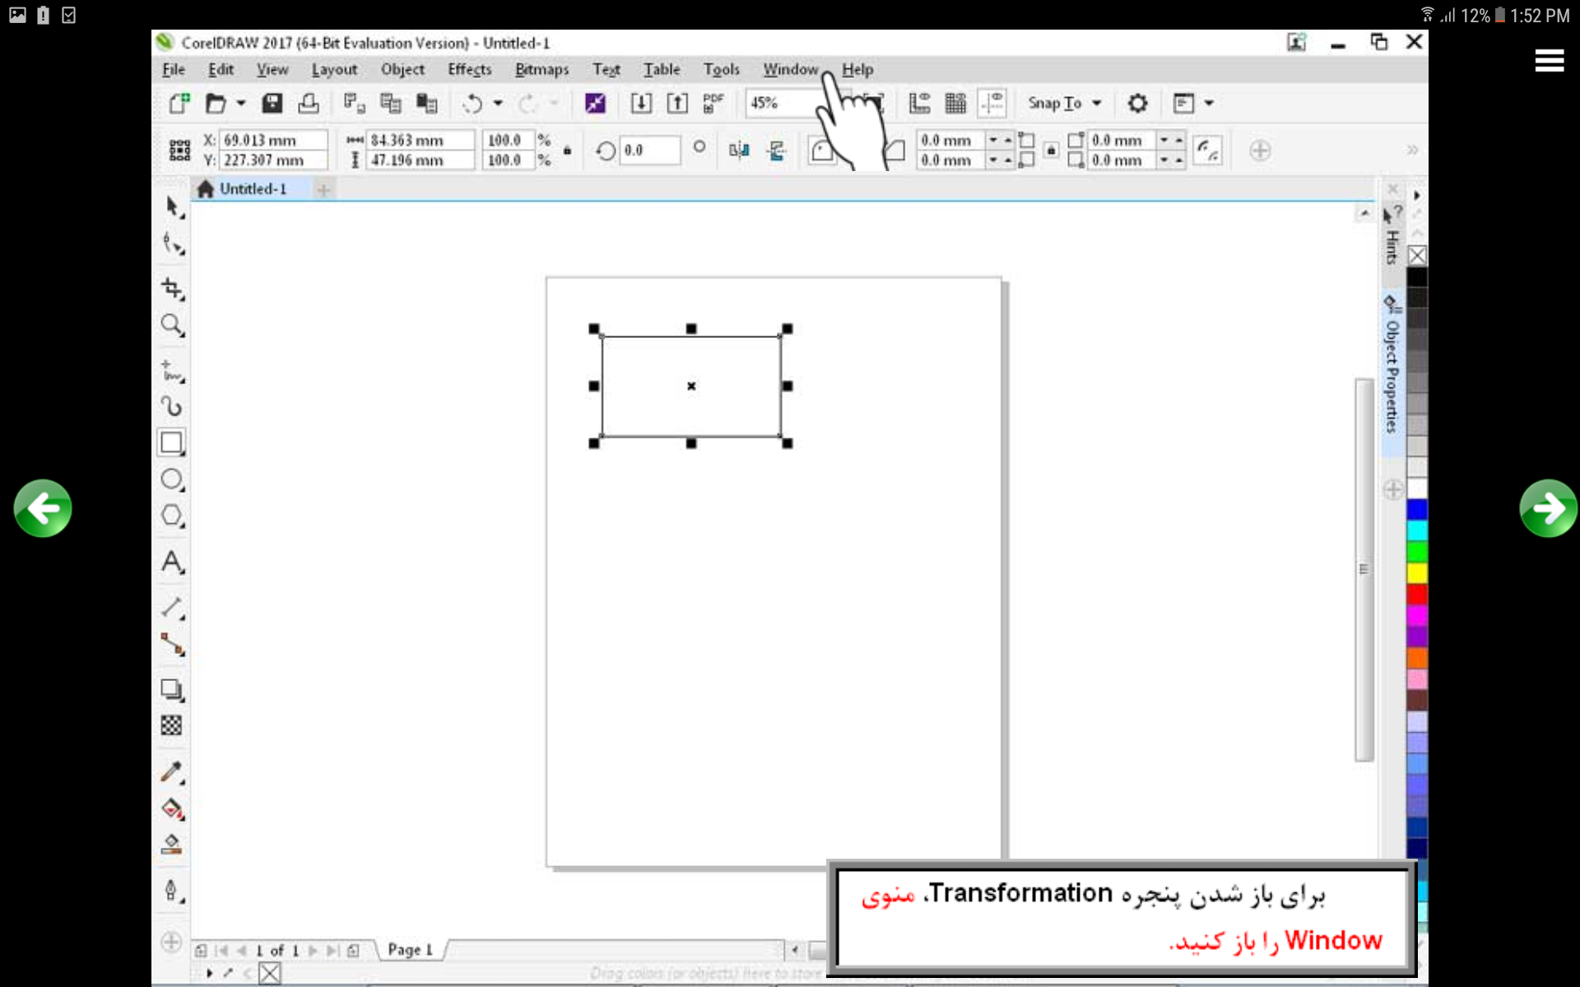Click the Import icon
This screenshot has height=987, width=1580.
click(x=641, y=104)
